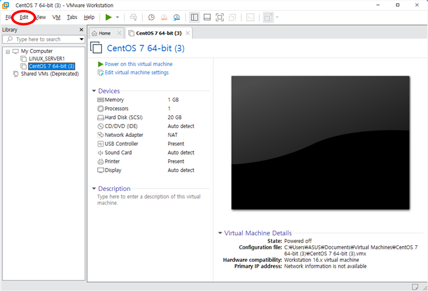Click Send Ctrl+Alt+Del toolbar icon
The image size is (428, 291).
[x=133, y=17]
